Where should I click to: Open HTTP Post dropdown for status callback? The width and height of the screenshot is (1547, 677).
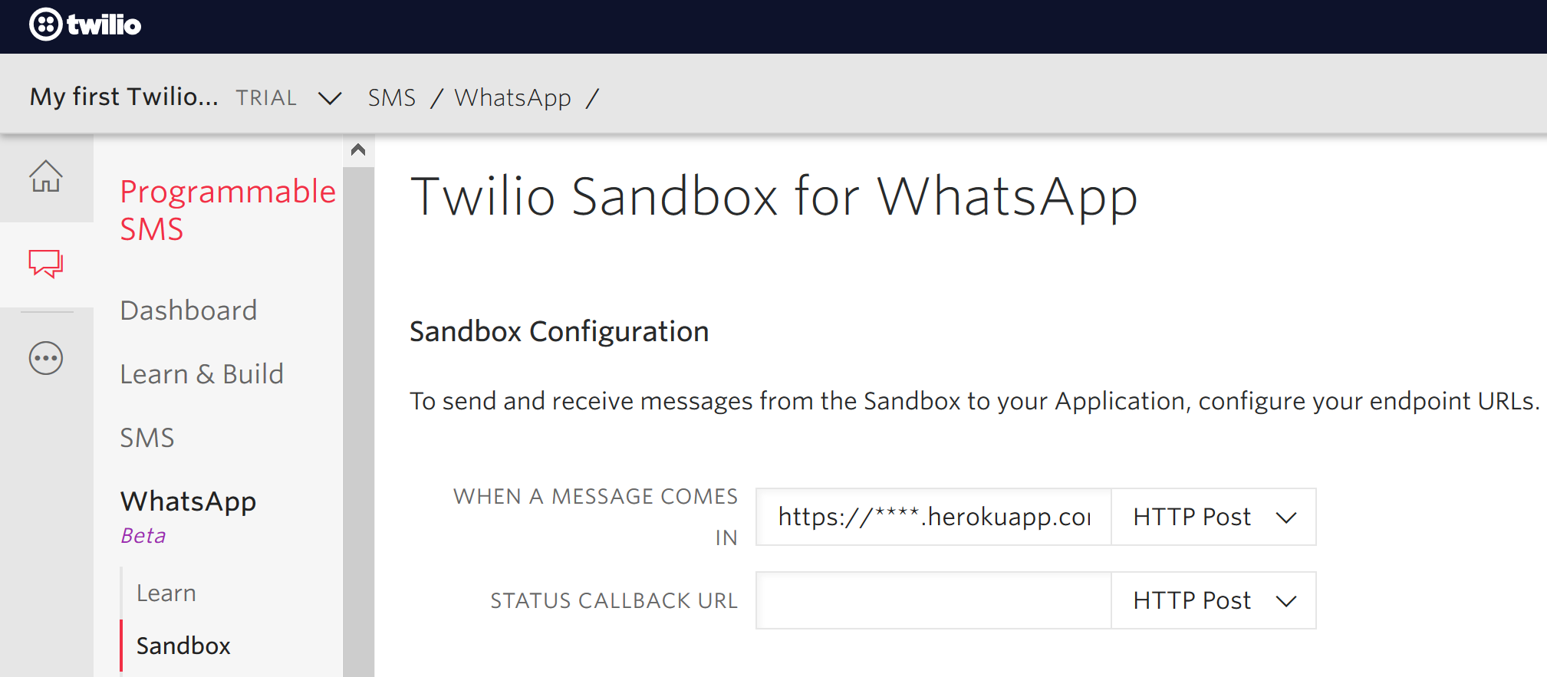pyautogui.click(x=1213, y=600)
